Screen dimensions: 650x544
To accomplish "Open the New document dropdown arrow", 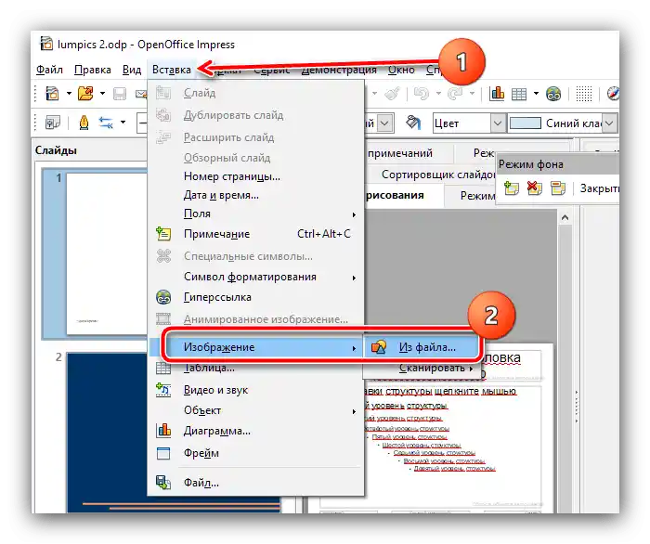I will (69, 94).
